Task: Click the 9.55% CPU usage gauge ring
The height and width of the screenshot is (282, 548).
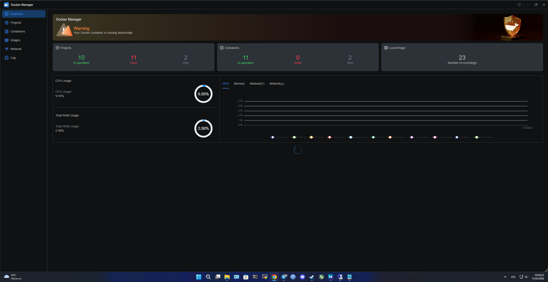Action: (203, 94)
